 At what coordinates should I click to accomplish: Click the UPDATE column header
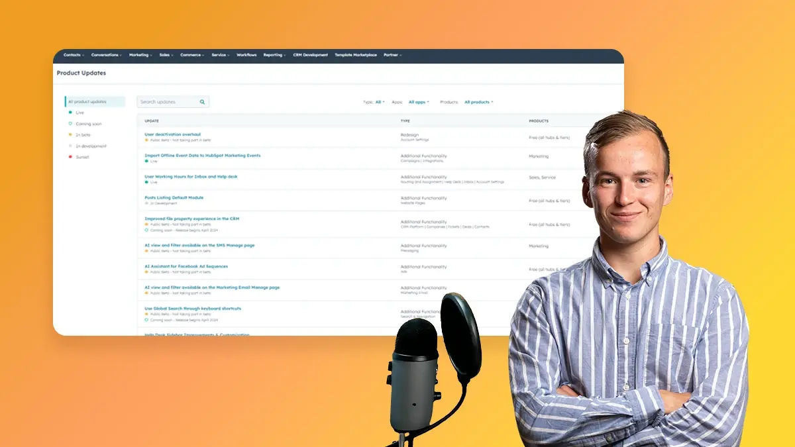tap(152, 121)
